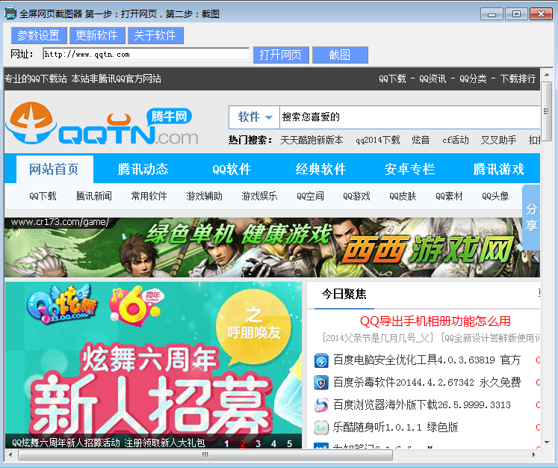Expand the 软件 search category dropdown

(255, 117)
